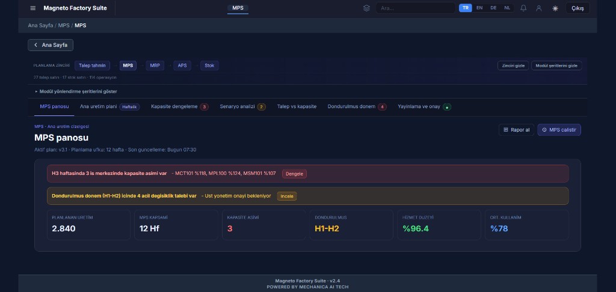Export report with Rapor al button
The image size is (616, 292).
(x=516, y=130)
